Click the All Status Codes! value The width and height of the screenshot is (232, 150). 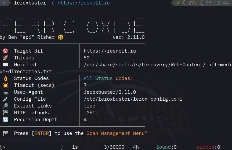click(108, 78)
